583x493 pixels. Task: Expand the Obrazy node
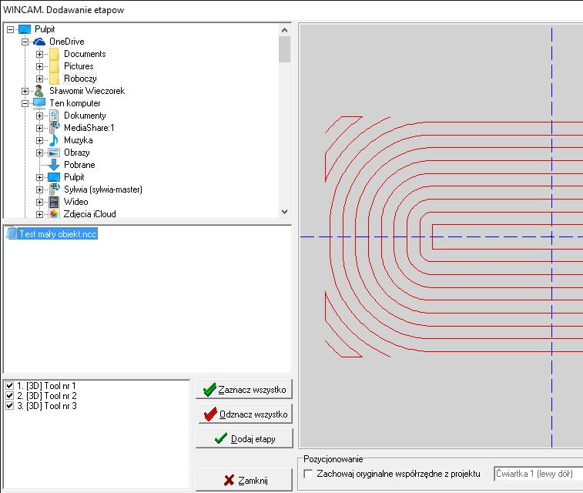[39, 153]
